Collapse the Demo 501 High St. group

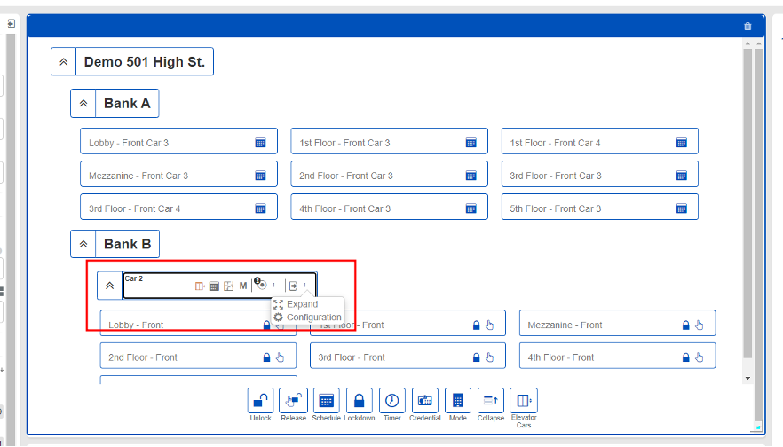coord(63,62)
